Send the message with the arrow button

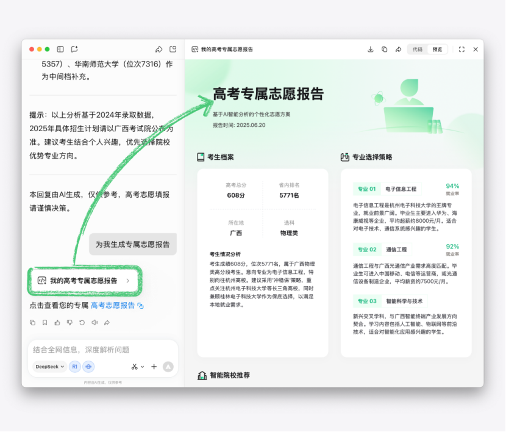pyautogui.click(x=168, y=367)
